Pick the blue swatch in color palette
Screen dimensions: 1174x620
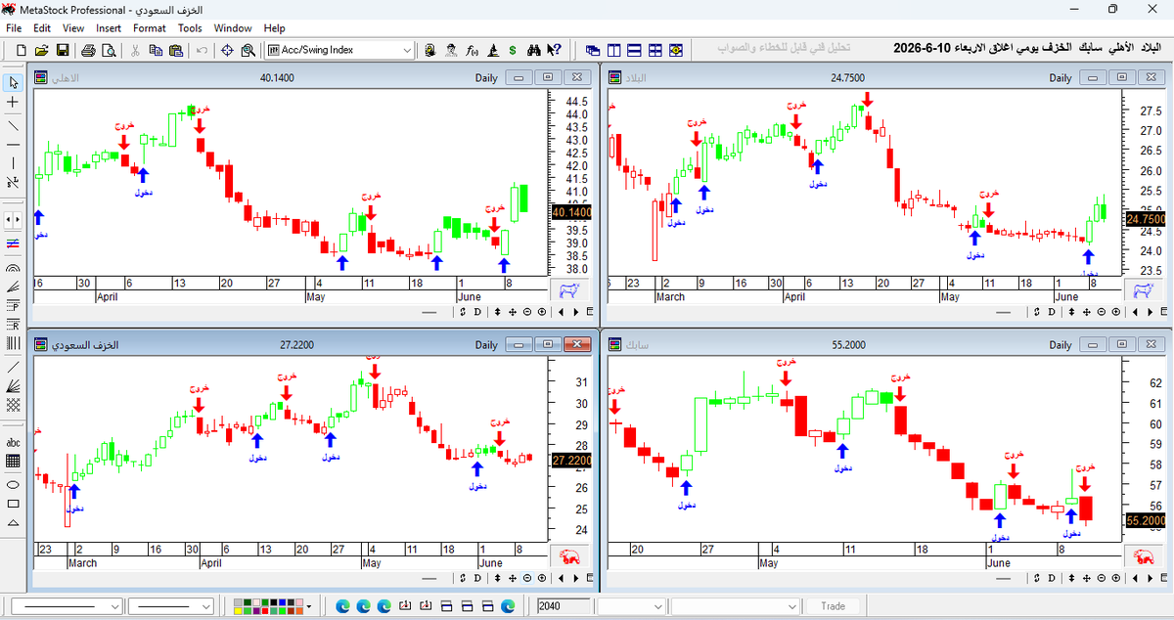click(x=282, y=601)
